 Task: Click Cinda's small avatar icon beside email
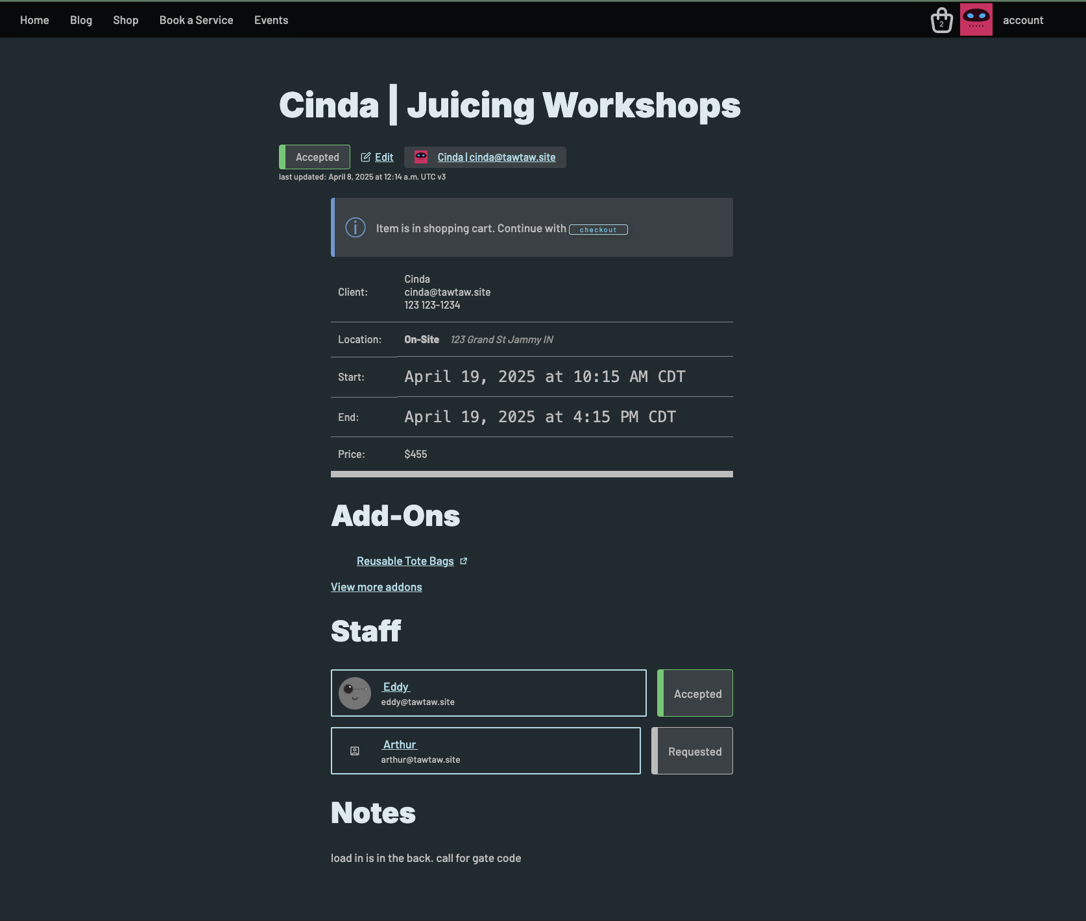(x=421, y=157)
